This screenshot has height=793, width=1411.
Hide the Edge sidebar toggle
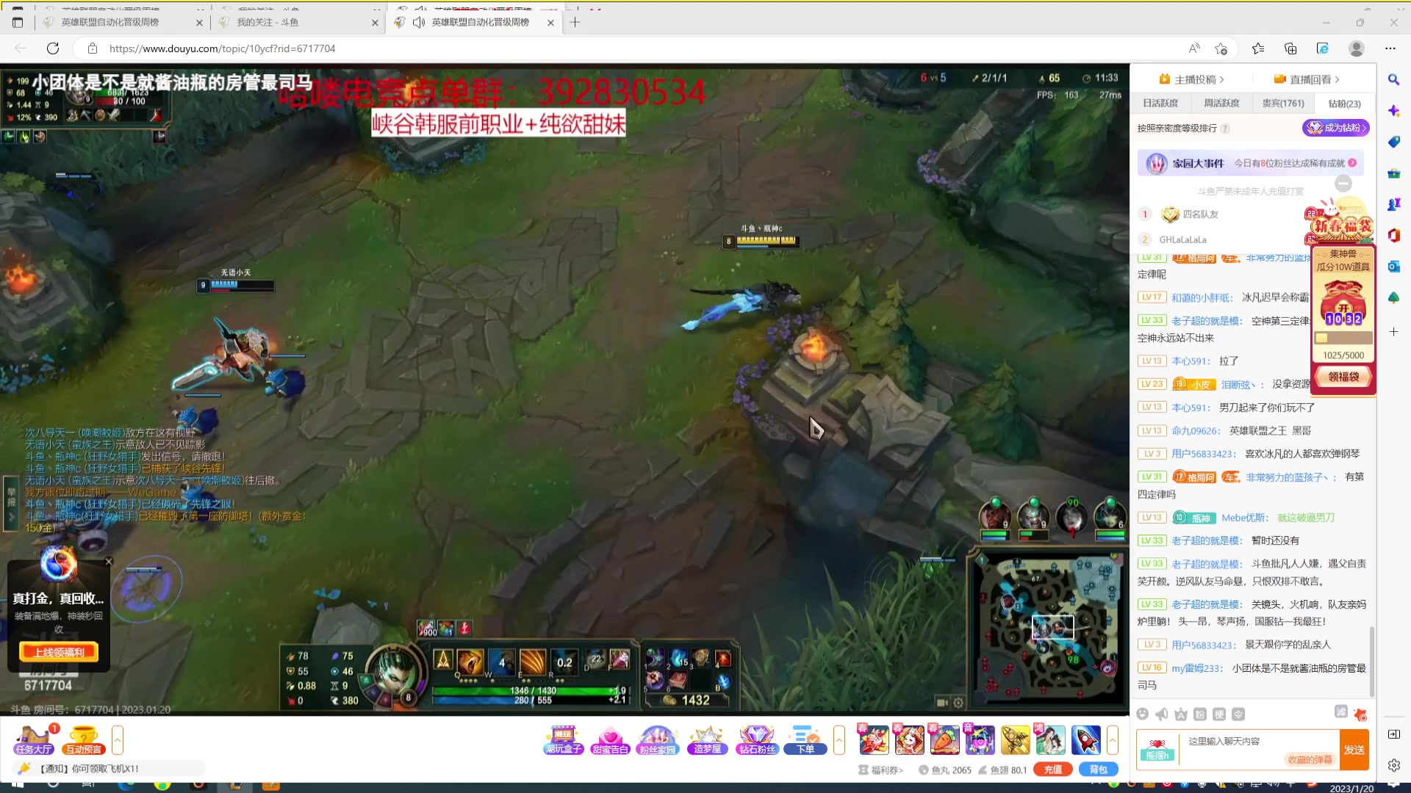tap(1393, 734)
